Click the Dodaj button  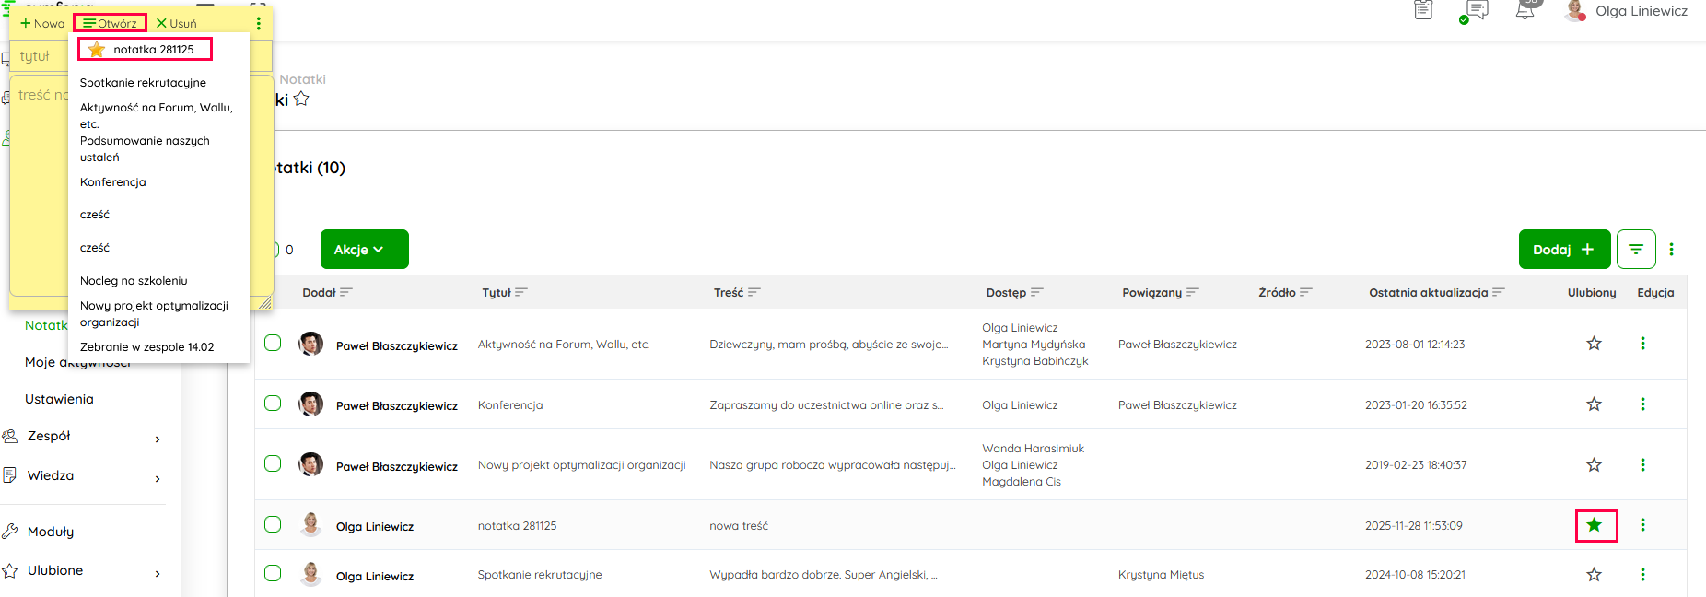pos(1563,250)
